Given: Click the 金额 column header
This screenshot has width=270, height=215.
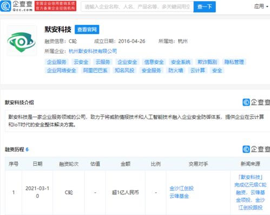Looking at the screenshot, I should tap(126, 164).
